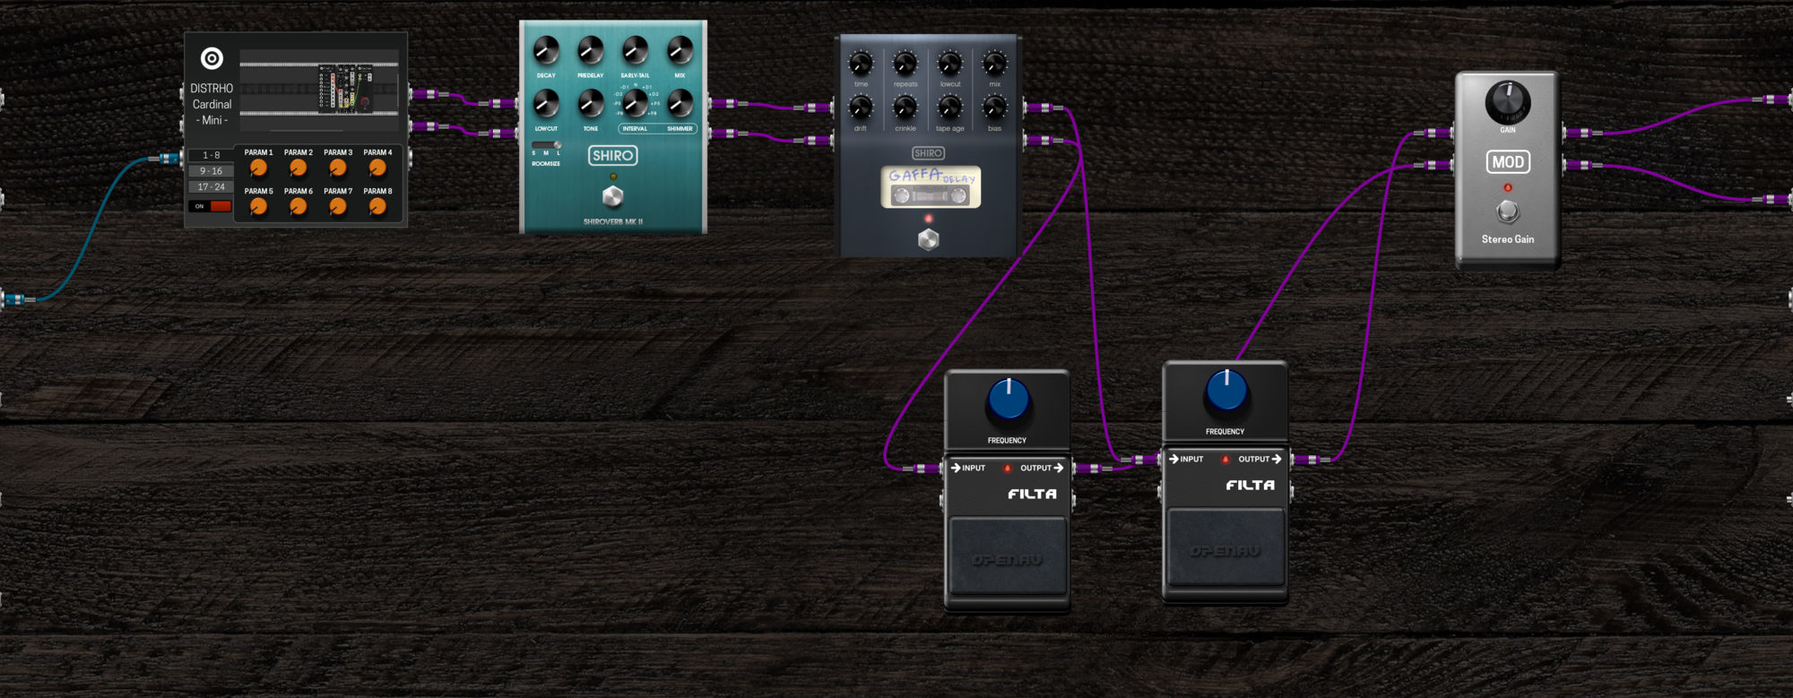Click the left Filta FREQUENCY knob
1793x698 pixels.
tap(1009, 401)
